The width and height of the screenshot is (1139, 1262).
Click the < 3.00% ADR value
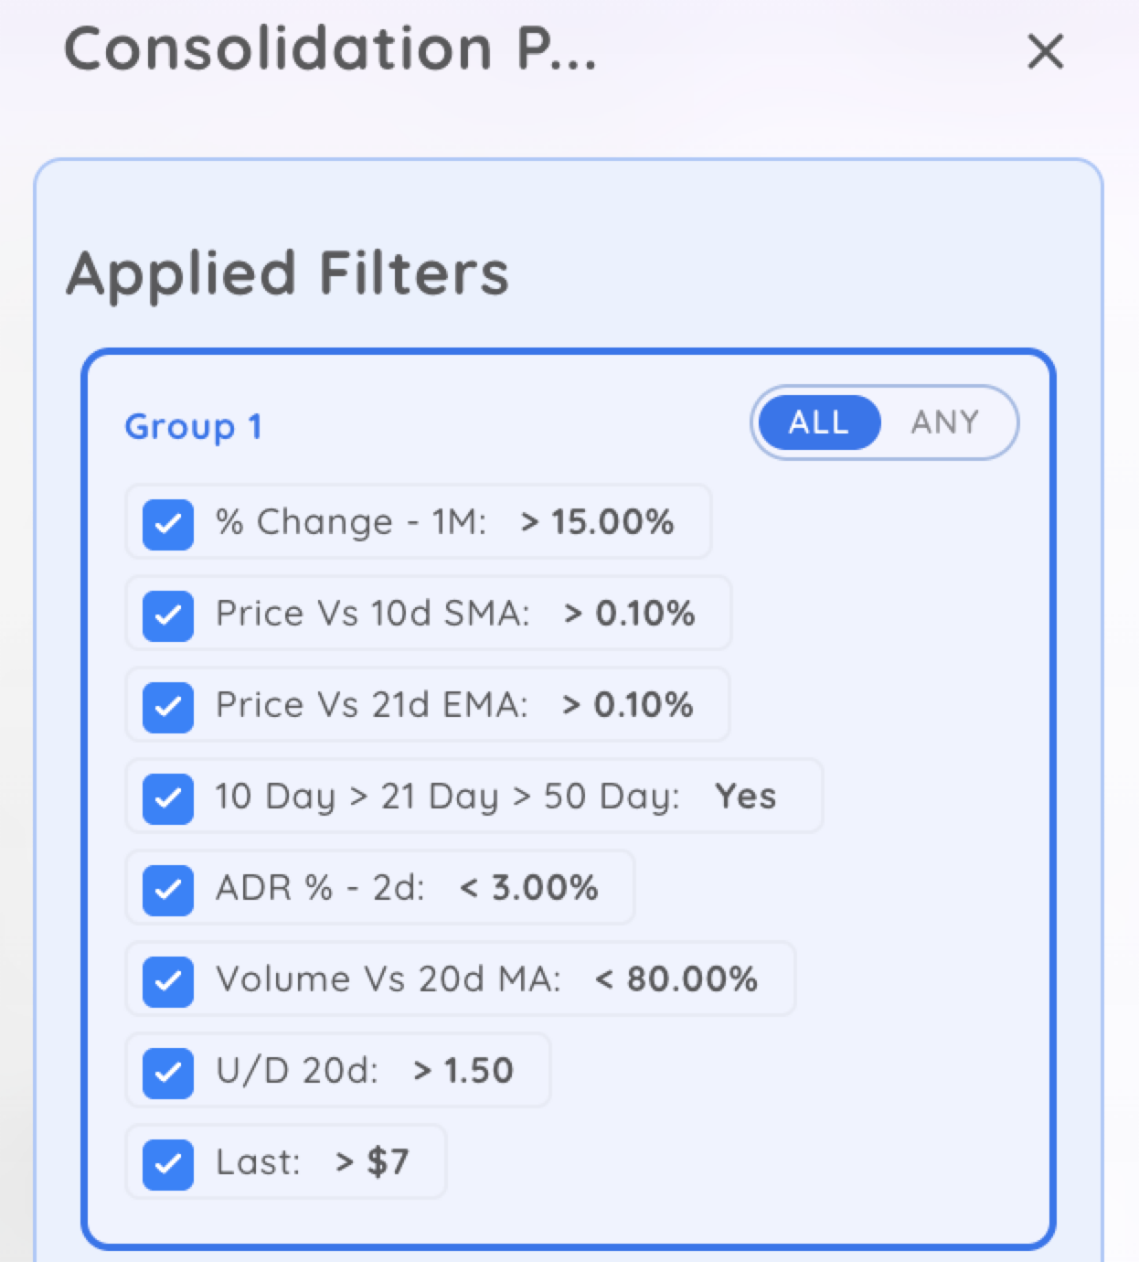pyautogui.click(x=529, y=888)
